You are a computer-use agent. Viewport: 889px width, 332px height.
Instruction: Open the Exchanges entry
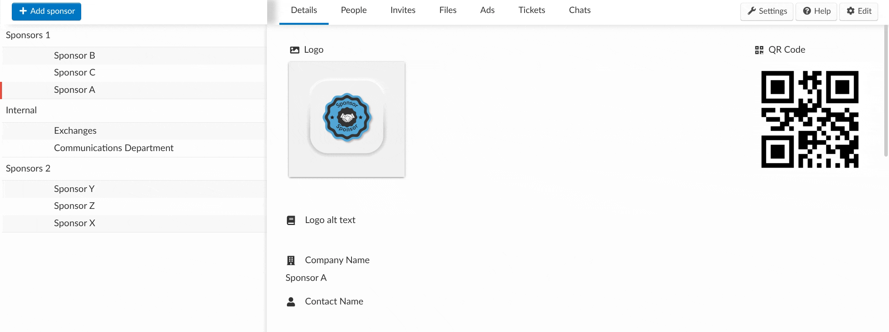pyautogui.click(x=134, y=131)
